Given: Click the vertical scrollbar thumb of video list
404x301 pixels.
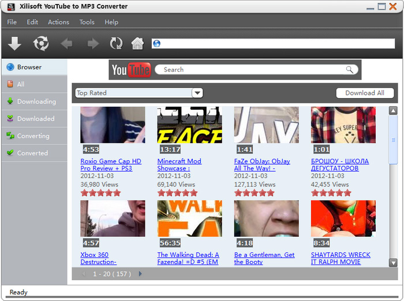Looking at the screenshot, I should 393,140.
